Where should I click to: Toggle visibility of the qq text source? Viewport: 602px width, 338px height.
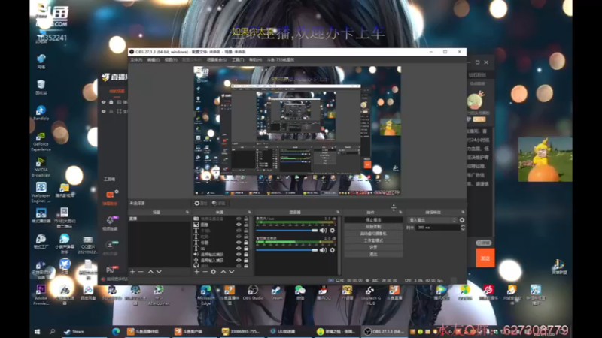(x=239, y=249)
